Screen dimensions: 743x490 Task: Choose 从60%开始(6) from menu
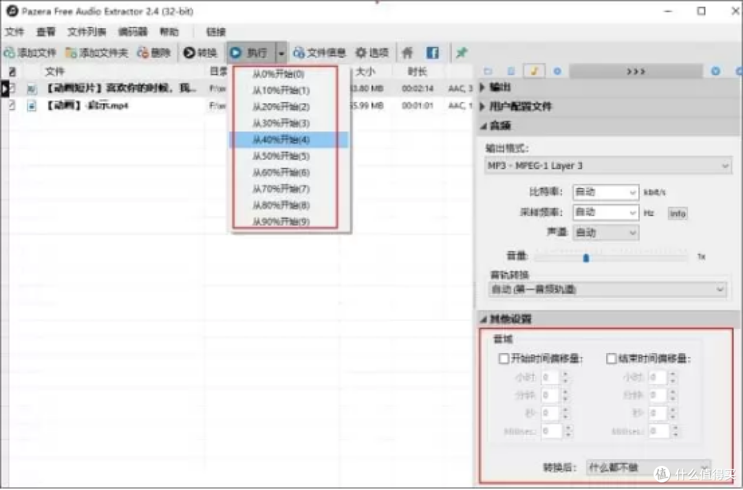[x=290, y=172]
